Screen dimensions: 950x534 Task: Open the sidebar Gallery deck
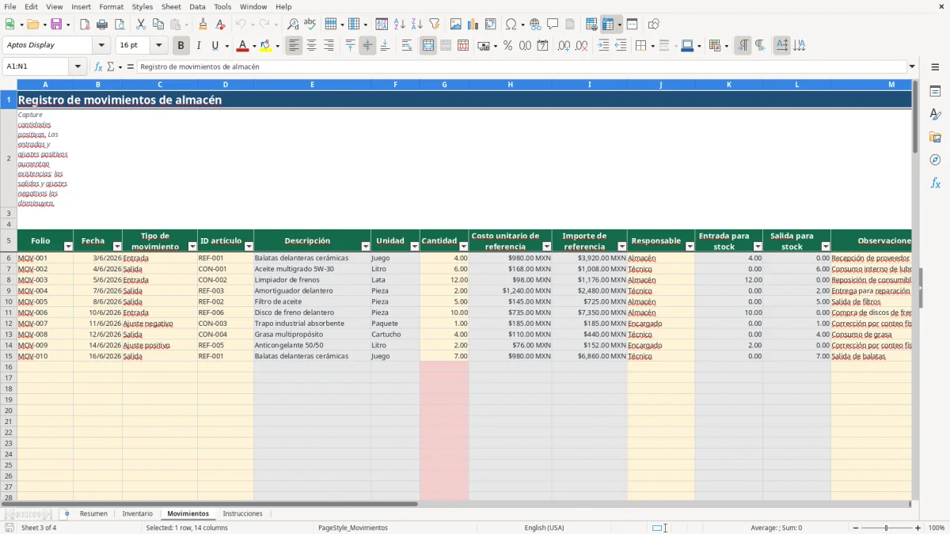[935, 137]
